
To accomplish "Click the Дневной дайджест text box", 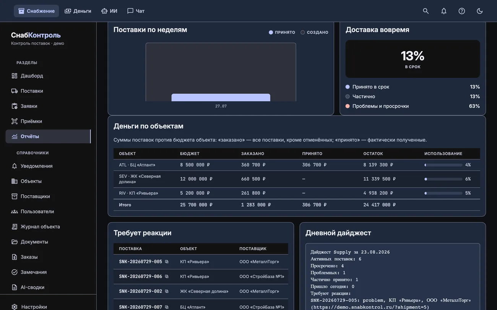I will (393, 277).
